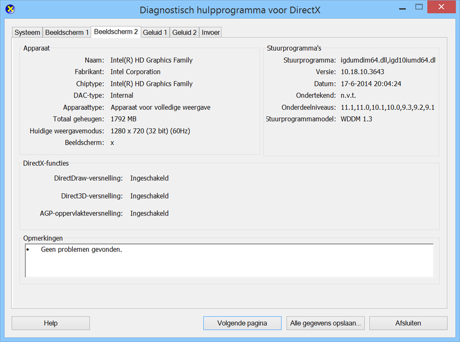This screenshot has height=342, width=460.
Task: Click the Help button
Action: click(x=51, y=323)
